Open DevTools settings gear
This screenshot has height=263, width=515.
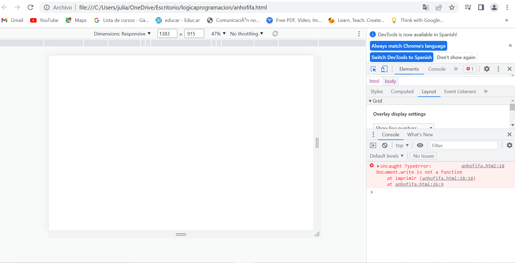487,69
